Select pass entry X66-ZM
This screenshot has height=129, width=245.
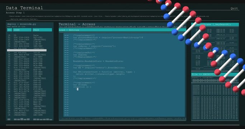[x=37, y=108]
